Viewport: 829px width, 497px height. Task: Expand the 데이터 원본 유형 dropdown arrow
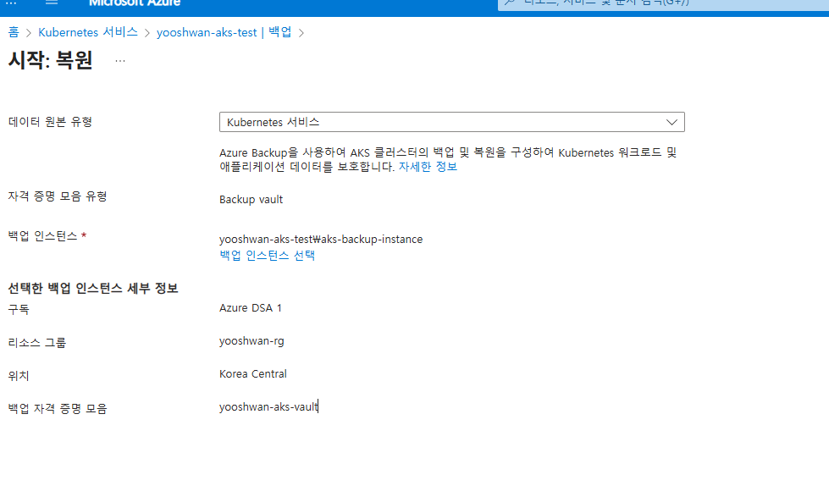(671, 122)
